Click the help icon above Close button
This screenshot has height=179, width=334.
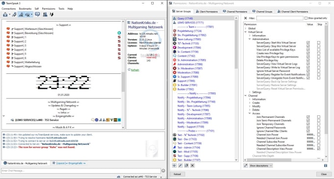coord(326,165)
